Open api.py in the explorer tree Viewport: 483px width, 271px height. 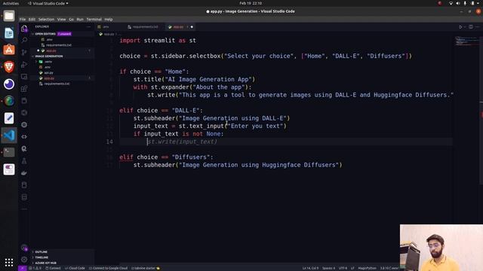click(x=48, y=73)
